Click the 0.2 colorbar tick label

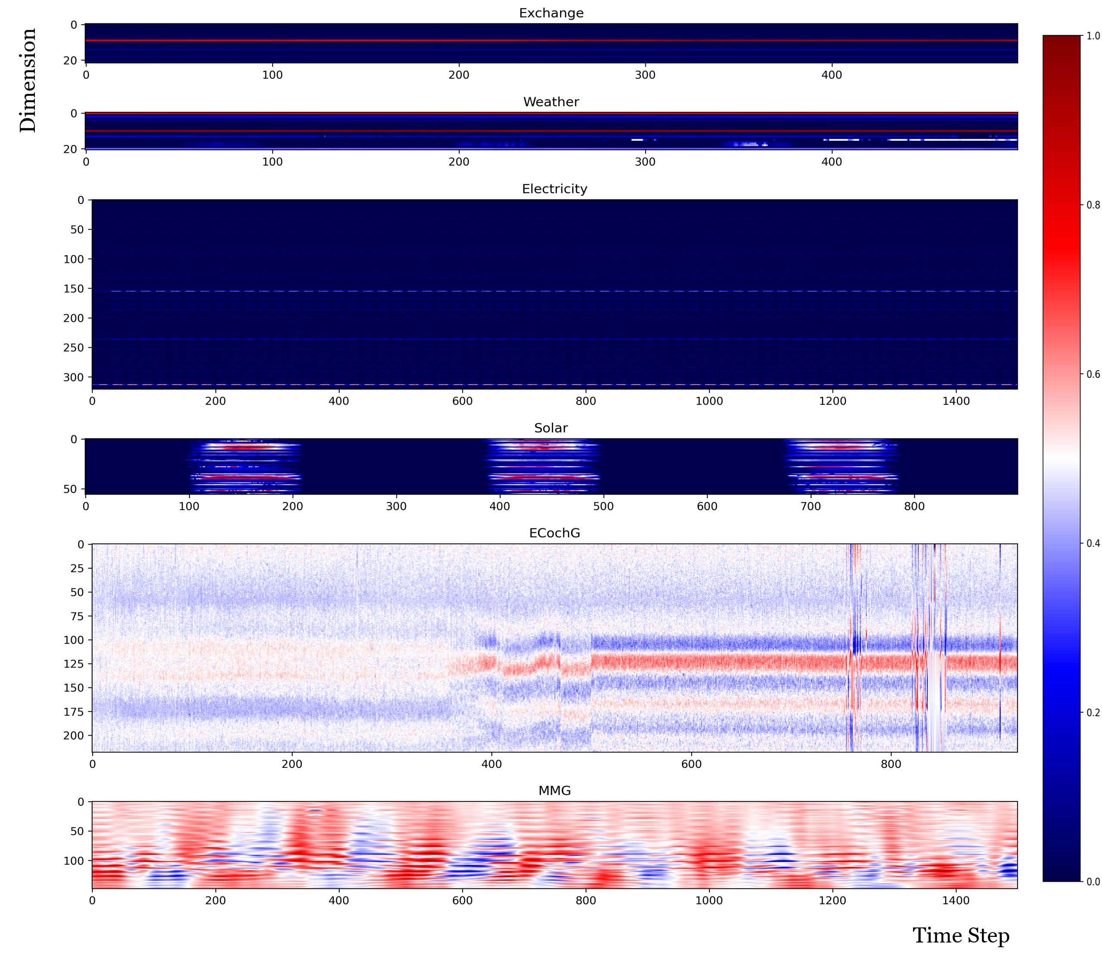tap(1093, 712)
